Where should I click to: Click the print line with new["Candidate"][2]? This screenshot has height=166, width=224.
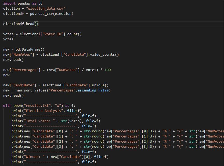(x=118, y=142)
